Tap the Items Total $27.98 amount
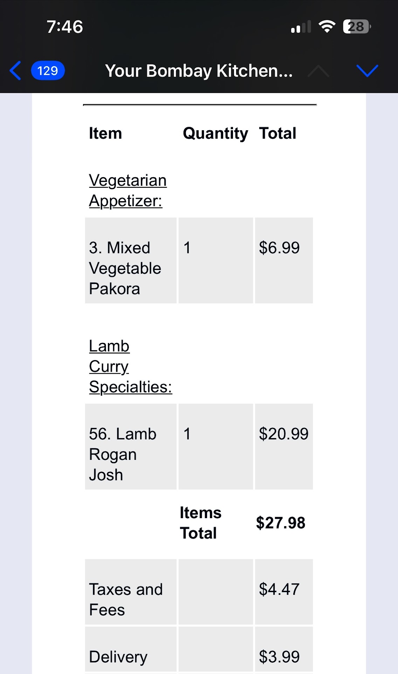 point(280,523)
